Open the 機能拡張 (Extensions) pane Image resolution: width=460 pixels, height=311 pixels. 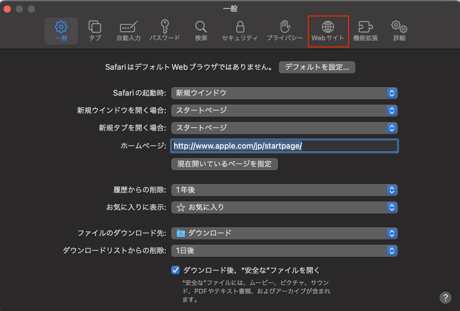click(x=365, y=31)
